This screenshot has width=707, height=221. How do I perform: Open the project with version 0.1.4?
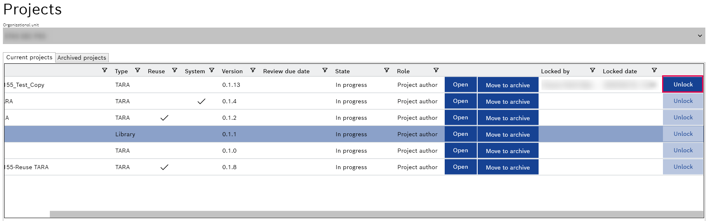460,101
